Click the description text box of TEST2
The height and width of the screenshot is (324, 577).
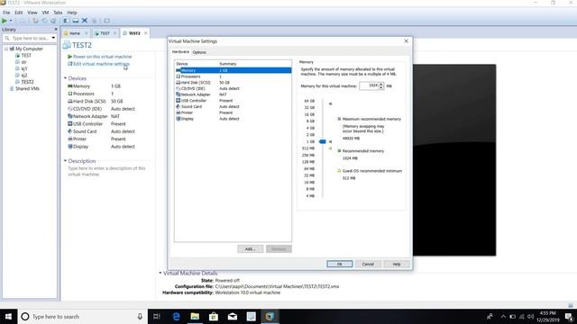[x=106, y=171]
